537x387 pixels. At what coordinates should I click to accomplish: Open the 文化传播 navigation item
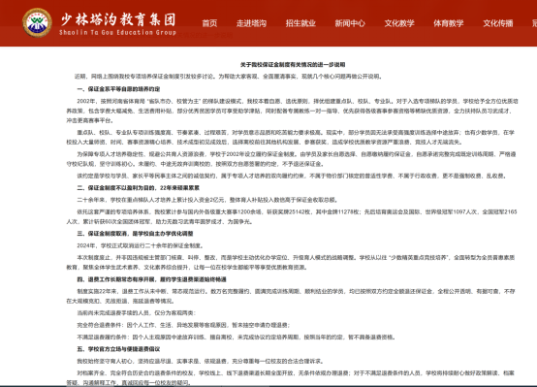498,23
